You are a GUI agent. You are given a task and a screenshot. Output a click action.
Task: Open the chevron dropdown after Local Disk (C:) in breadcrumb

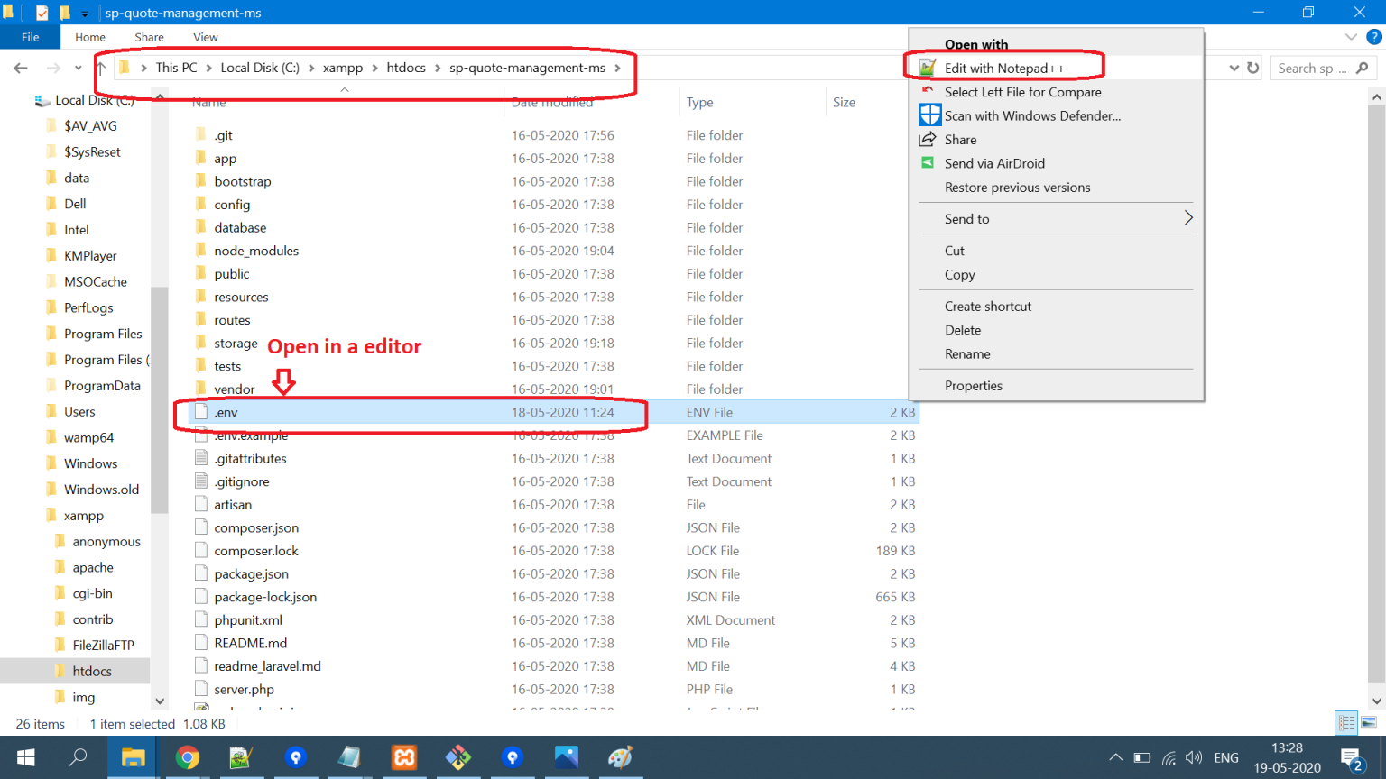pos(311,68)
